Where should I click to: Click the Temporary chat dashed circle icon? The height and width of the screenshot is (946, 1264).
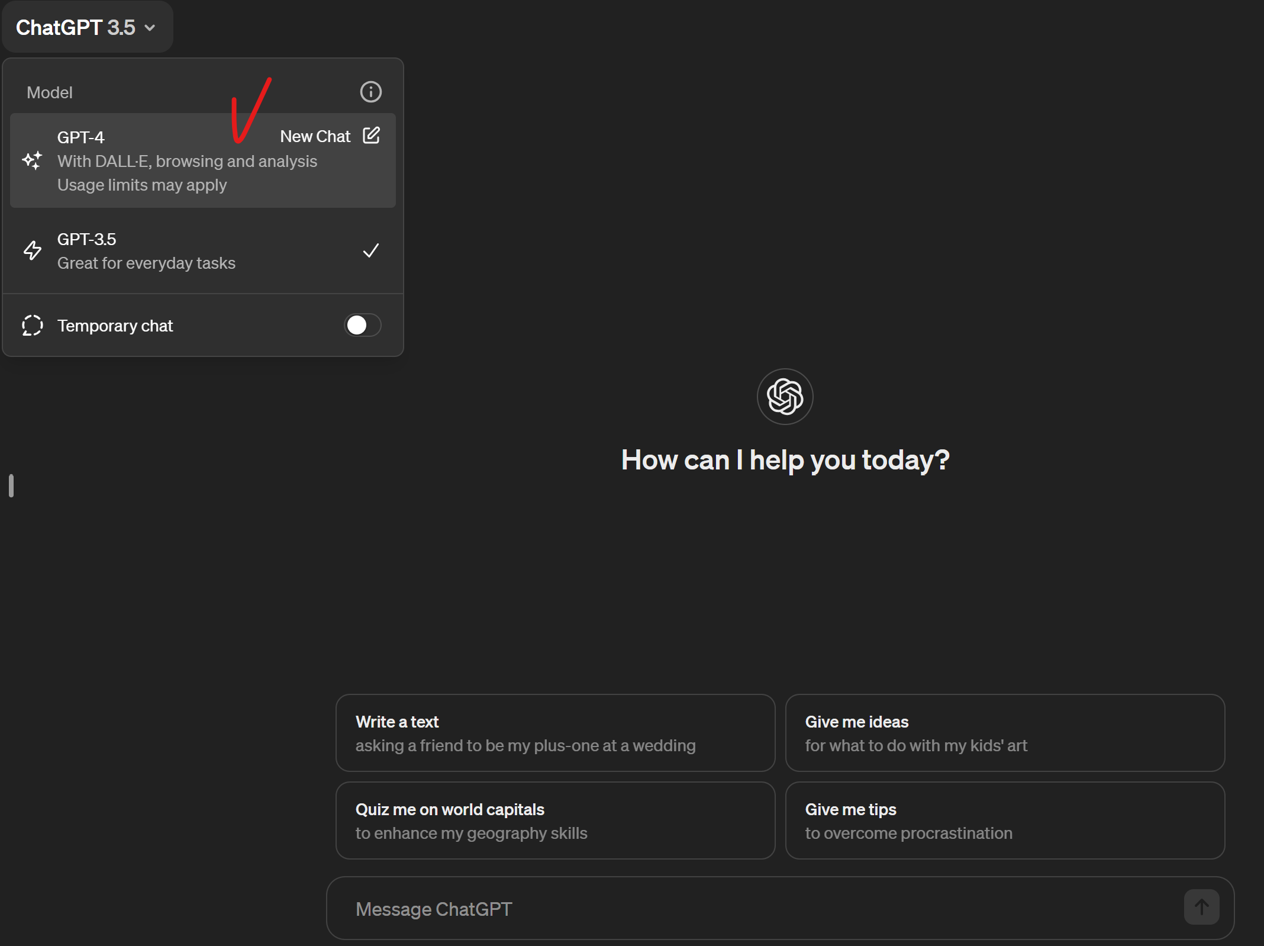[33, 325]
